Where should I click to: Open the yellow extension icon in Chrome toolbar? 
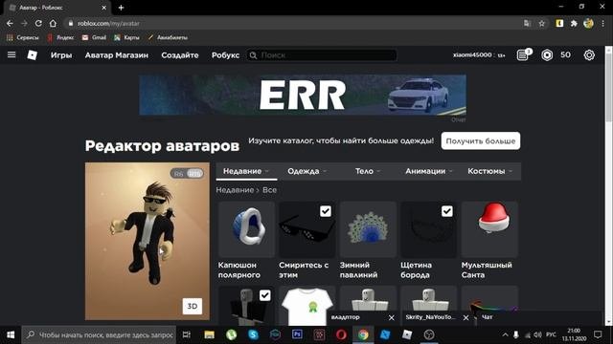pyautogui.click(x=559, y=23)
